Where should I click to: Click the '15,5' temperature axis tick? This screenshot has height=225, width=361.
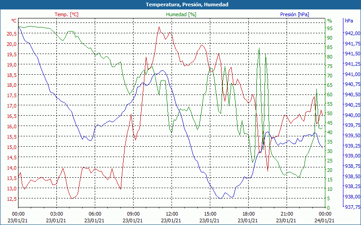pos(12,137)
